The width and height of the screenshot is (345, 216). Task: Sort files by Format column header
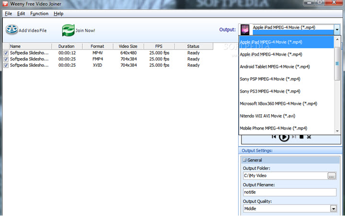[97, 46]
